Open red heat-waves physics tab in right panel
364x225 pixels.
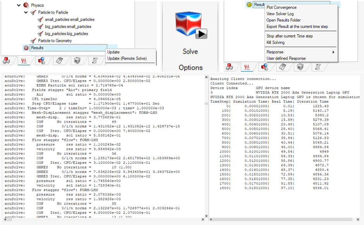247,67
